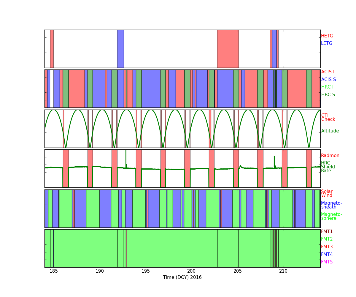The image size is (356, 297).
Task: Click the 'Time (DOY) 2016' axis title
Action: click(182, 277)
